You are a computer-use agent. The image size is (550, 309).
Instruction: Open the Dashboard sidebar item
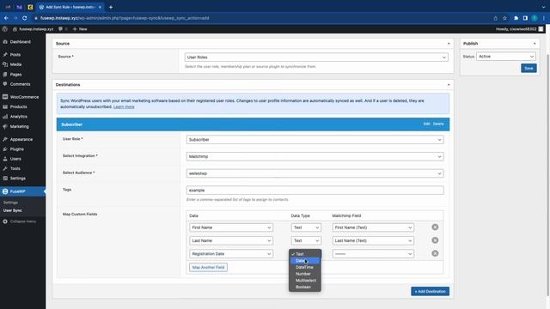point(20,42)
